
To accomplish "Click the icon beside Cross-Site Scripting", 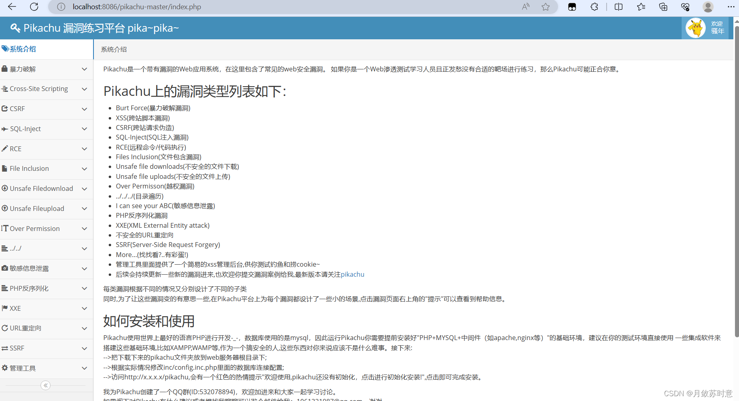I will pyautogui.click(x=5, y=89).
